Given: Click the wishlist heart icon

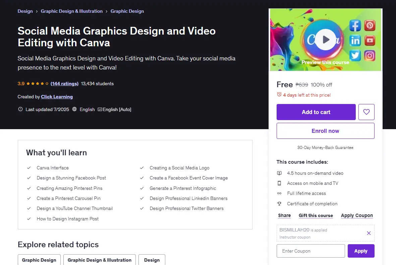Looking at the screenshot, I should pyautogui.click(x=366, y=112).
